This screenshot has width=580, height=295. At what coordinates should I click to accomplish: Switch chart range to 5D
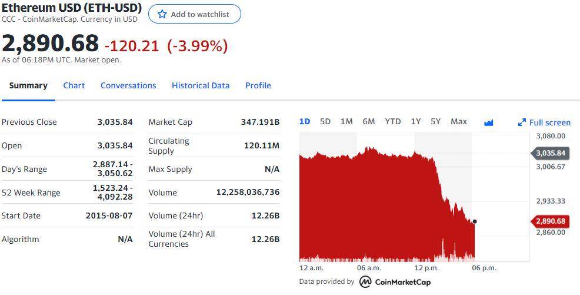325,121
